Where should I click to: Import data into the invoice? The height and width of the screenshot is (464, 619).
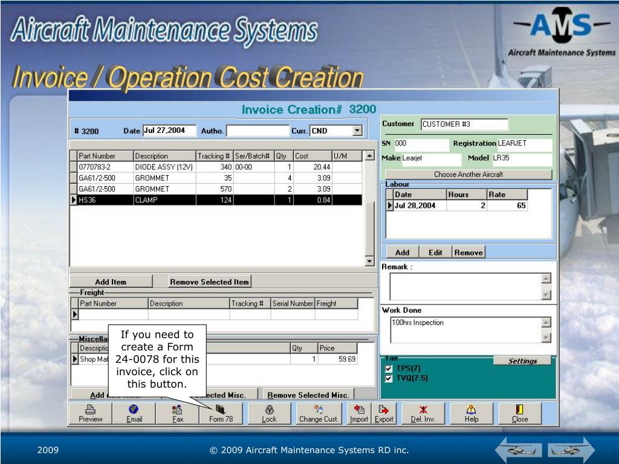point(359,413)
